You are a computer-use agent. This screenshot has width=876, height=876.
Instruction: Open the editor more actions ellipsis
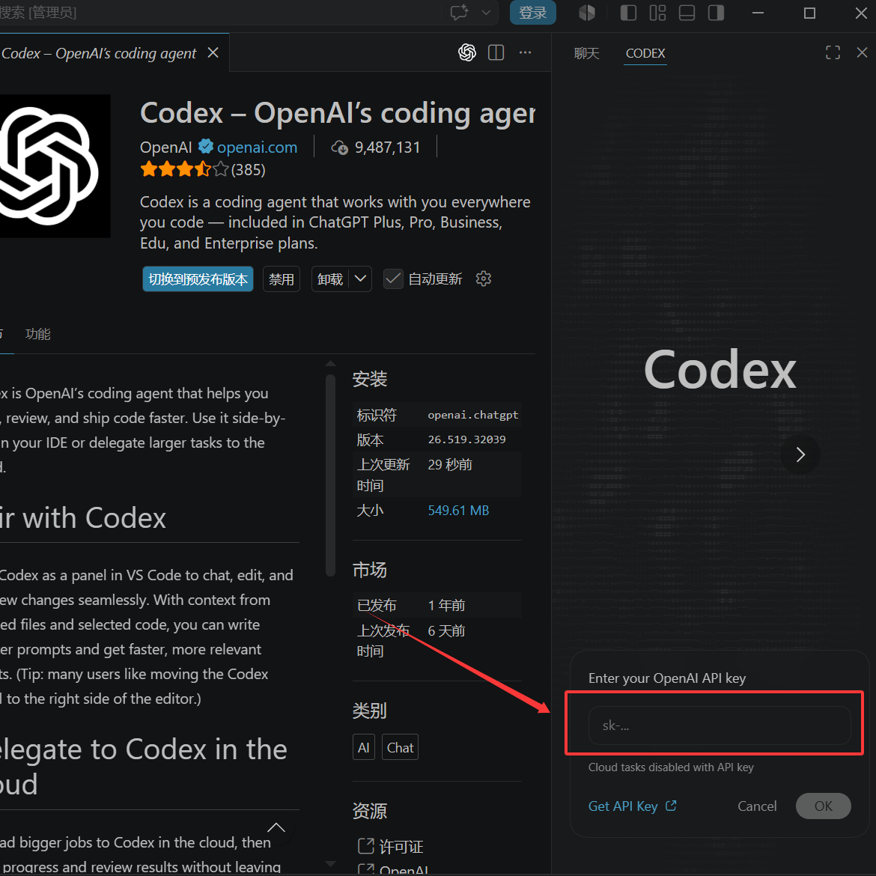click(x=525, y=52)
